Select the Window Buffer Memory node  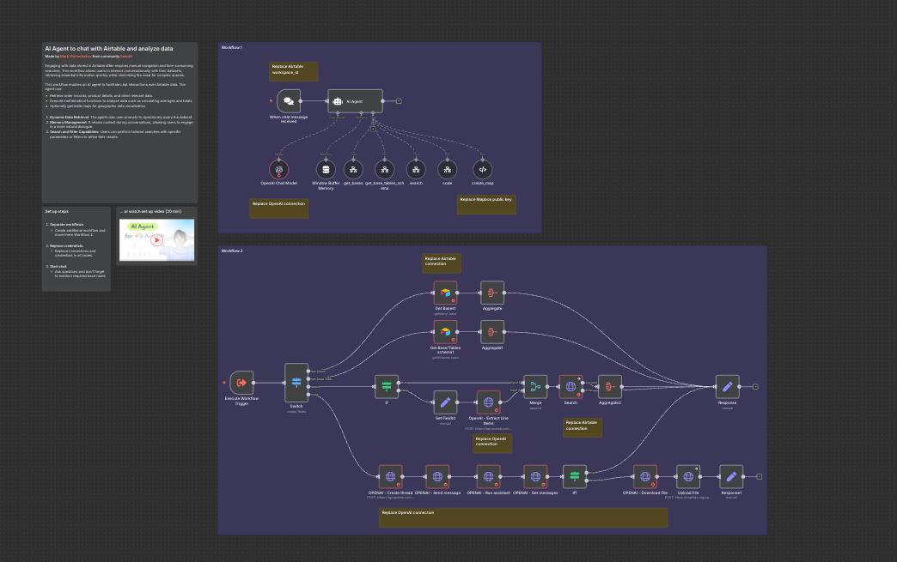[x=326, y=169]
